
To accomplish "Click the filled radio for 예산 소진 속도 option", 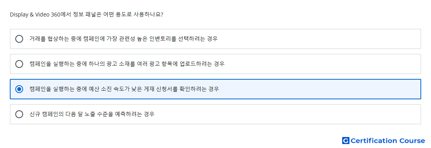I will pos(19,89).
